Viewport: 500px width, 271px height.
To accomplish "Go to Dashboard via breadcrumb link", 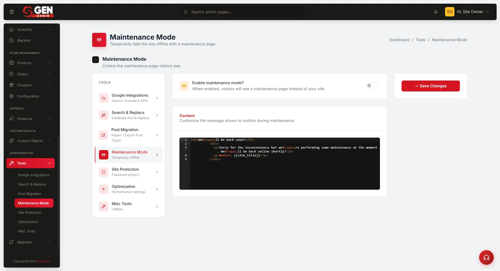I will point(399,40).
